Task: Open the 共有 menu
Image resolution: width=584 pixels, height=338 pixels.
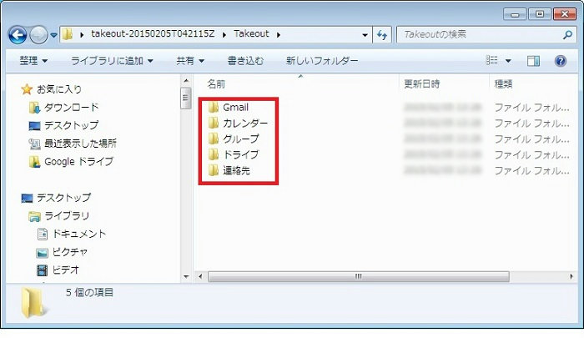Action: (190, 61)
